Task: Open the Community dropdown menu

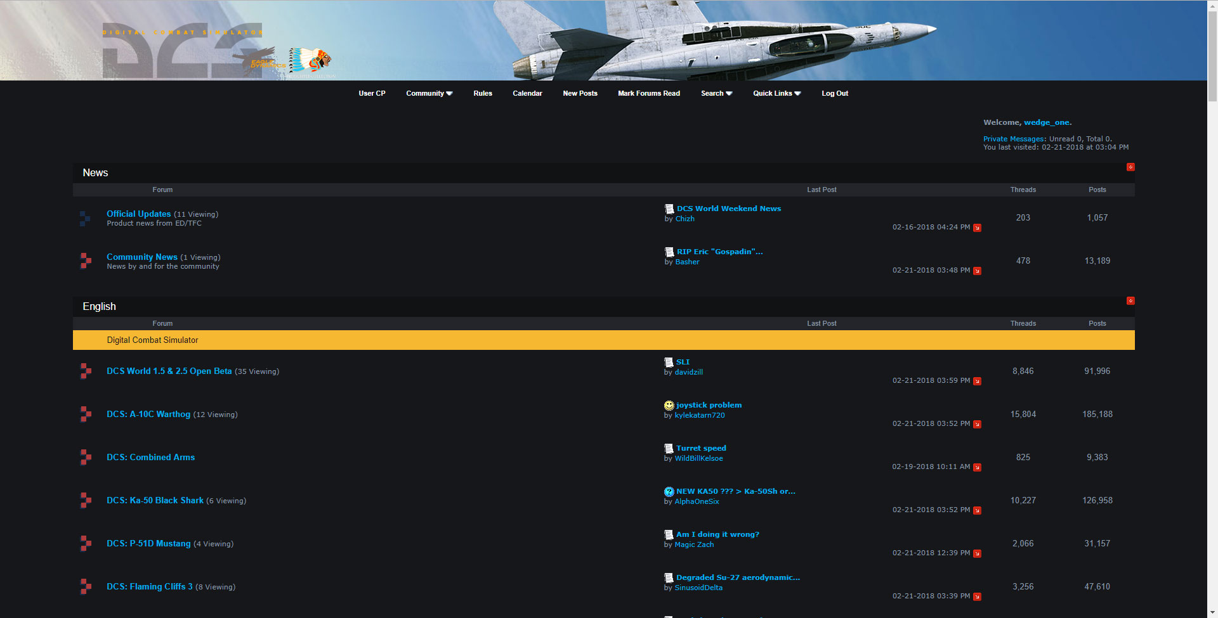Action: tap(429, 93)
